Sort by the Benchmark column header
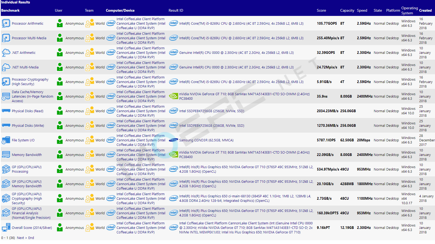Viewport: 435px width, 244px height. pyautogui.click(x=10, y=10)
